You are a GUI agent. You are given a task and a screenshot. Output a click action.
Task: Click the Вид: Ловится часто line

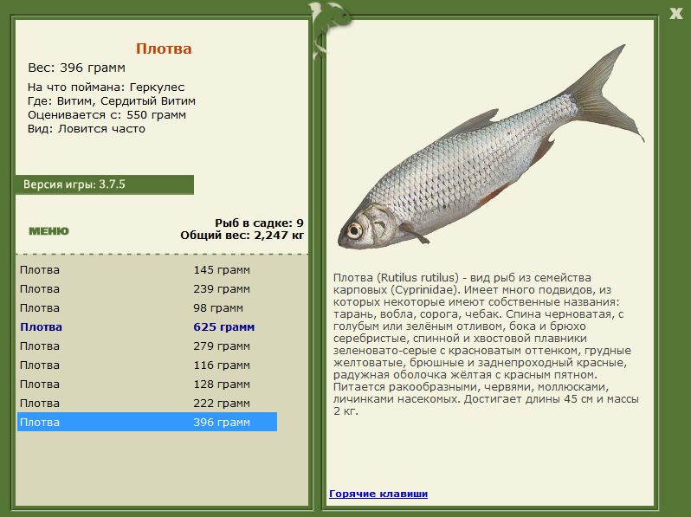(x=86, y=129)
